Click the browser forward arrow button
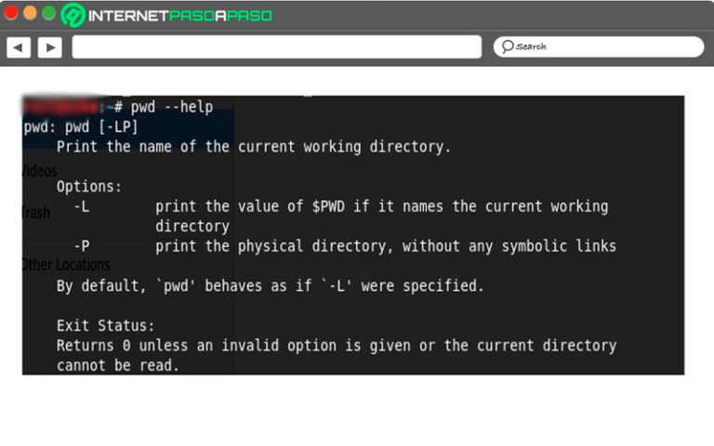The height and width of the screenshot is (446, 714). coord(50,47)
